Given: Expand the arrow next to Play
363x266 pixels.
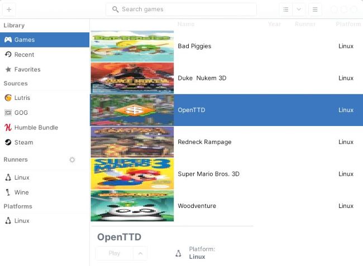Looking at the screenshot, I should (140, 253).
